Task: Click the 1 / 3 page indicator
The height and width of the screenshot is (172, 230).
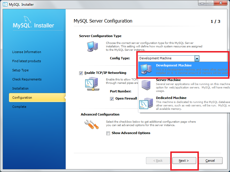Action: [215, 21]
